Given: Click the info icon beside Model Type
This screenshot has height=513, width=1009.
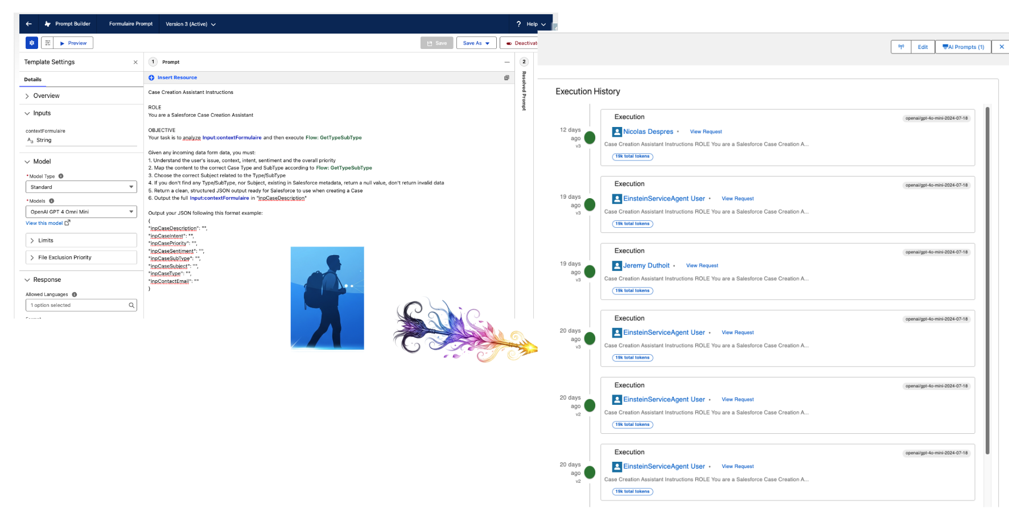Looking at the screenshot, I should tap(61, 177).
